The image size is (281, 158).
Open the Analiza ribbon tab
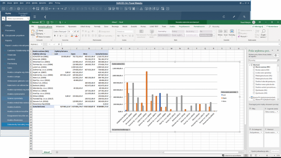(172, 27)
